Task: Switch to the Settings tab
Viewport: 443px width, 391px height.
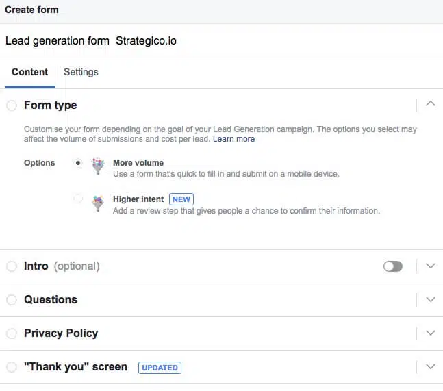Action: coord(81,72)
